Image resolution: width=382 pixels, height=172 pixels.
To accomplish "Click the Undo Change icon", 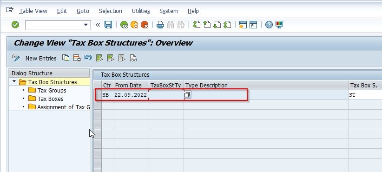I will tap(88, 58).
